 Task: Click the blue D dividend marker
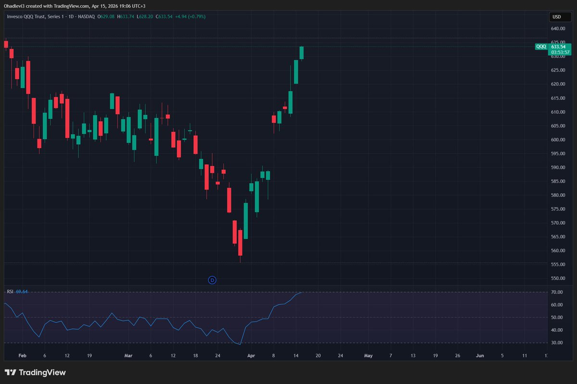[x=212, y=280]
